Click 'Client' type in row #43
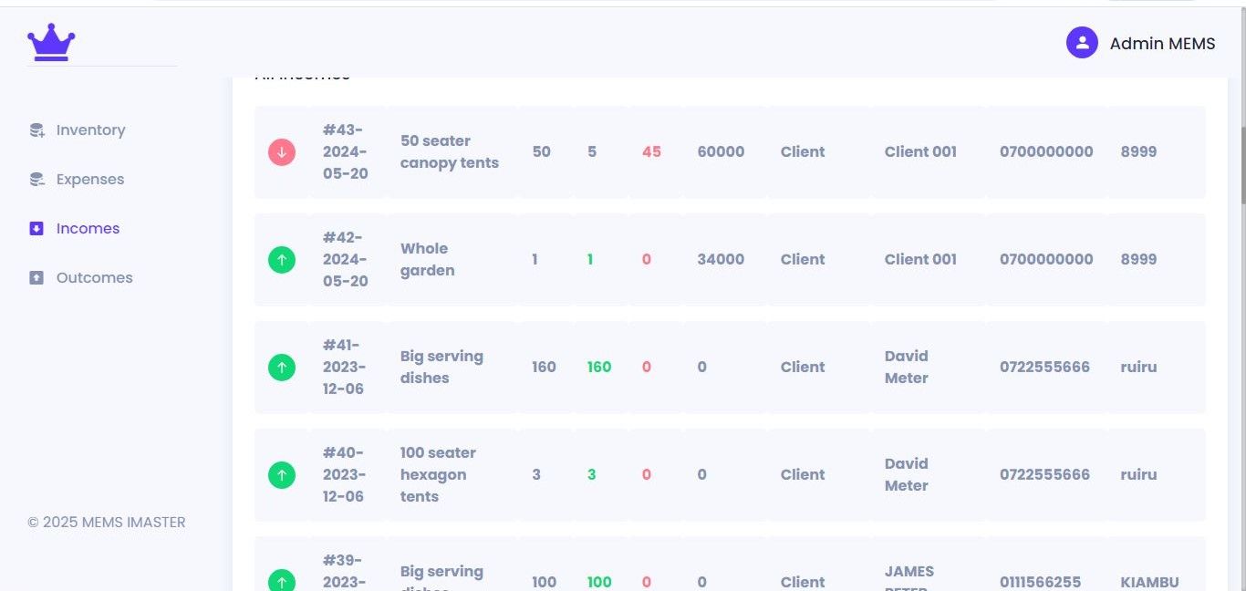The width and height of the screenshot is (1246, 591). click(803, 152)
